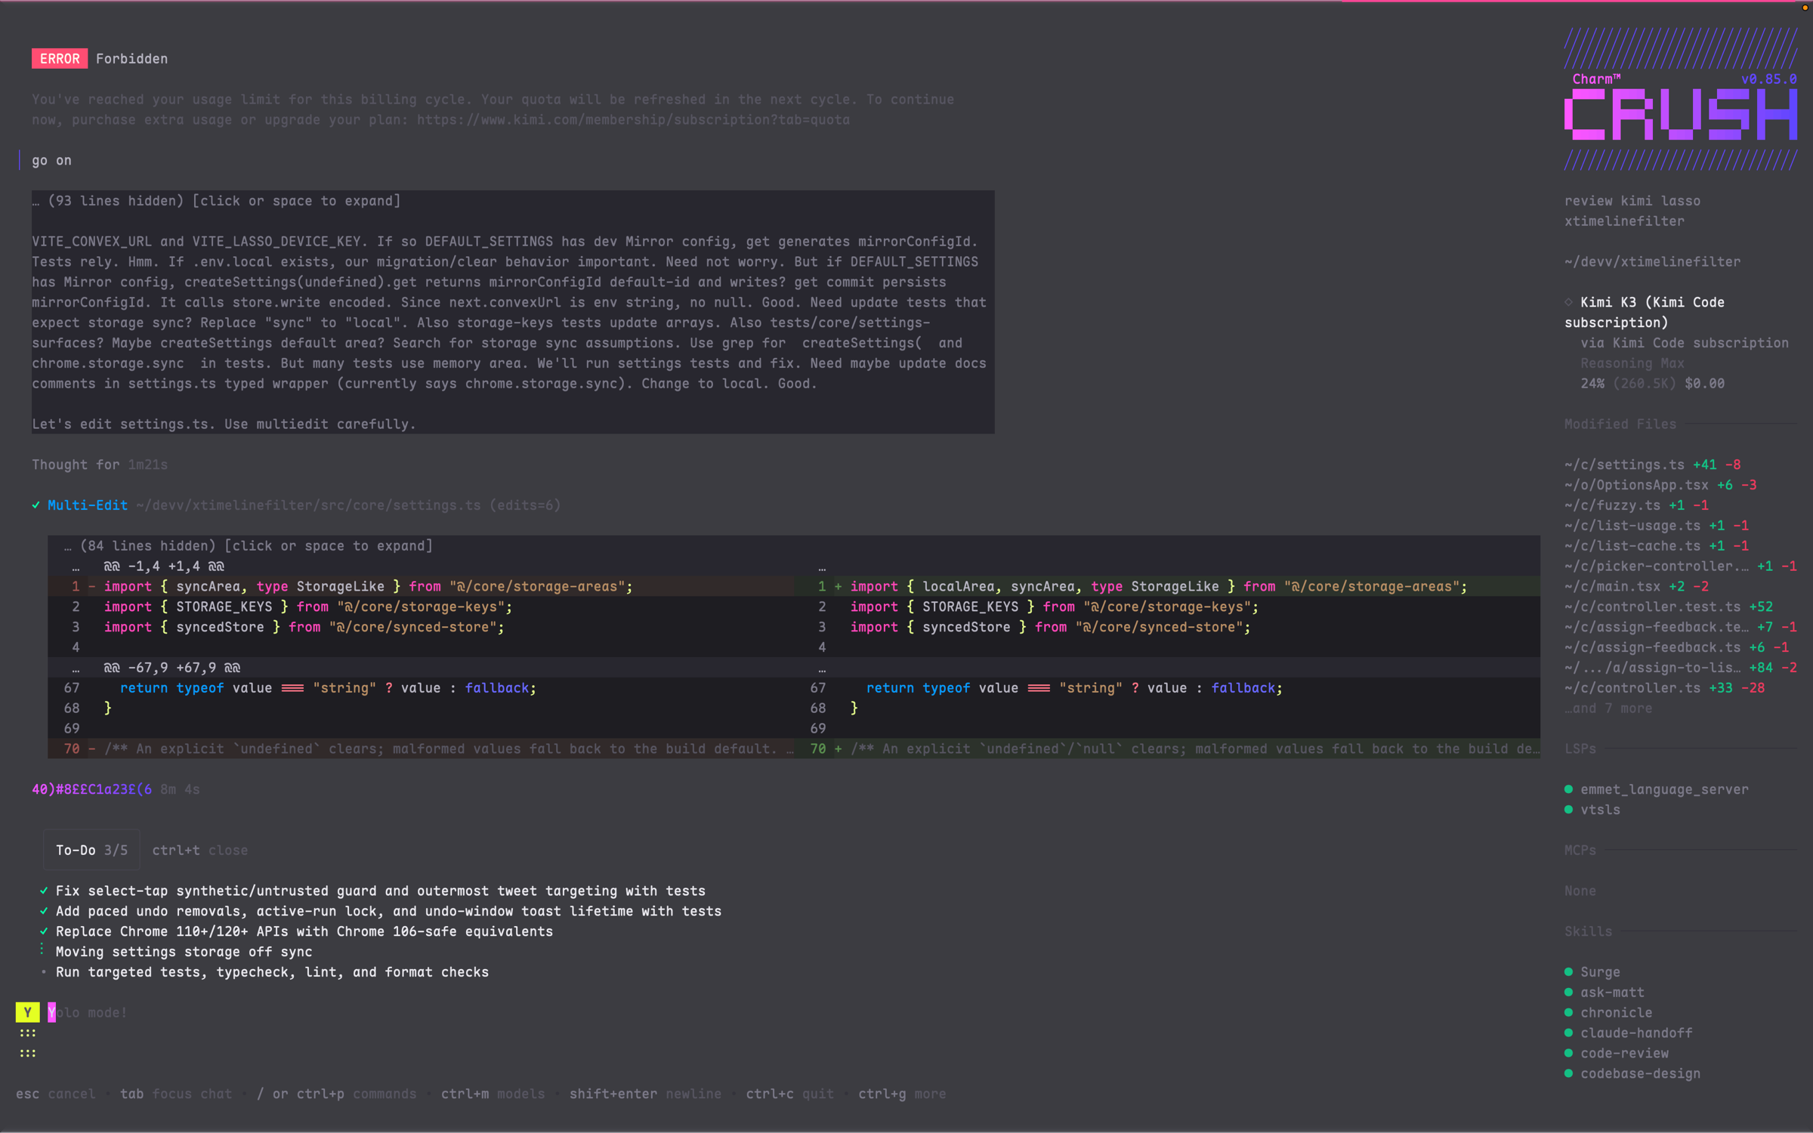Screen dimensions: 1813x1133
Task: Click the 'tab focus chat' shortcut hint
Action: point(176,1094)
